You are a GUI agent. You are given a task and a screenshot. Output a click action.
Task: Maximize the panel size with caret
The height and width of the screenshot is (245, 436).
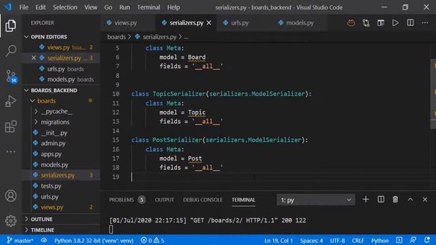tap(410, 199)
